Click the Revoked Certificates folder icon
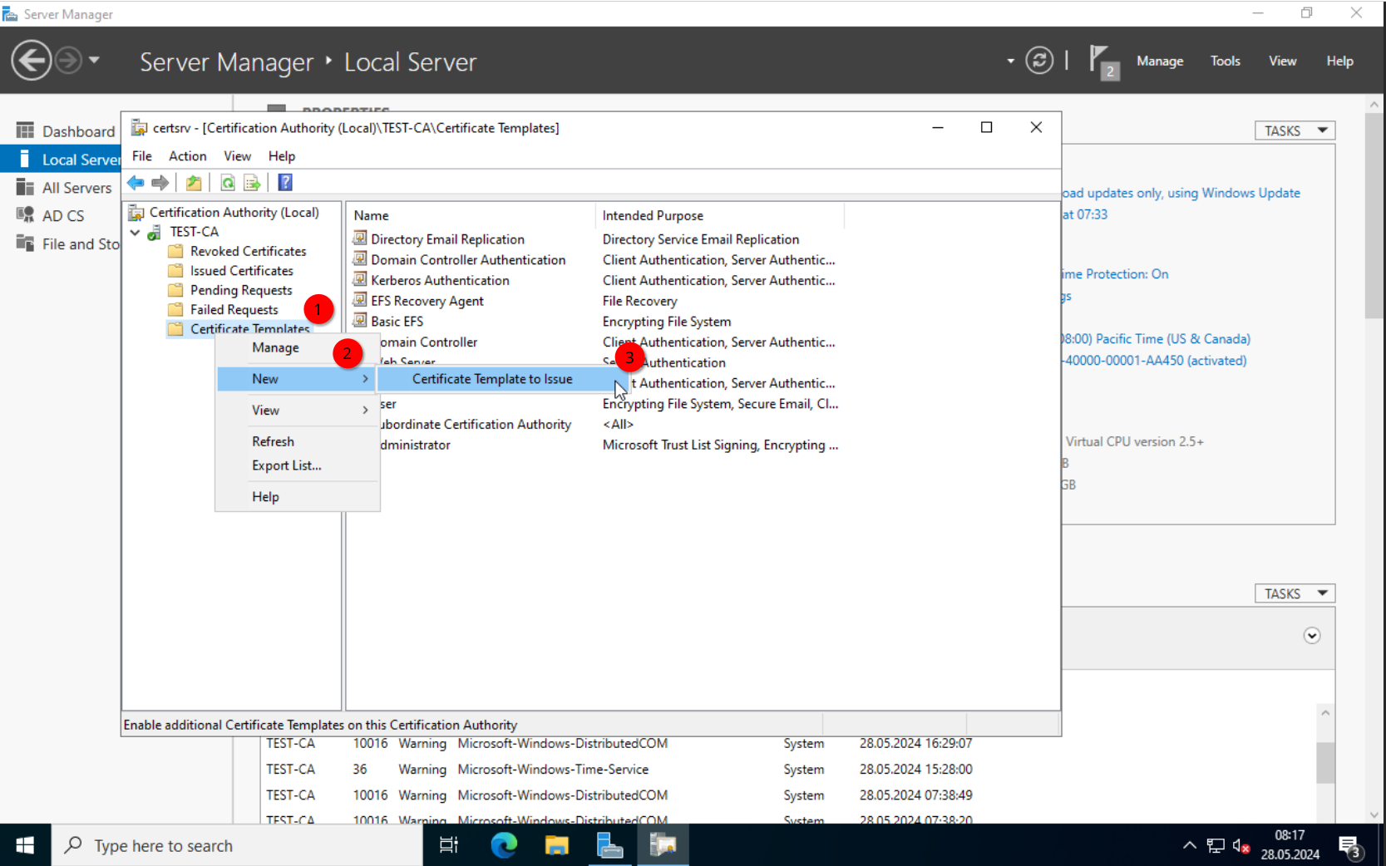This screenshot has height=866, width=1386. click(x=175, y=251)
